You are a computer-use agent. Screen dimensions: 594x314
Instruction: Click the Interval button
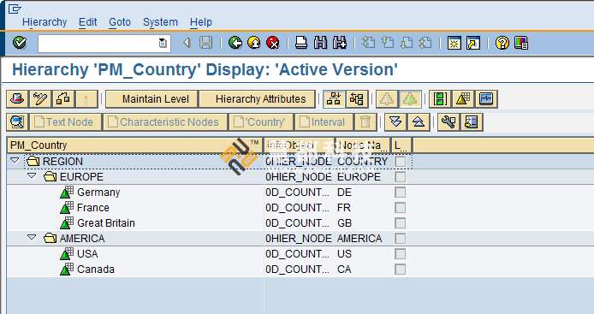click(x=324, y=122)
